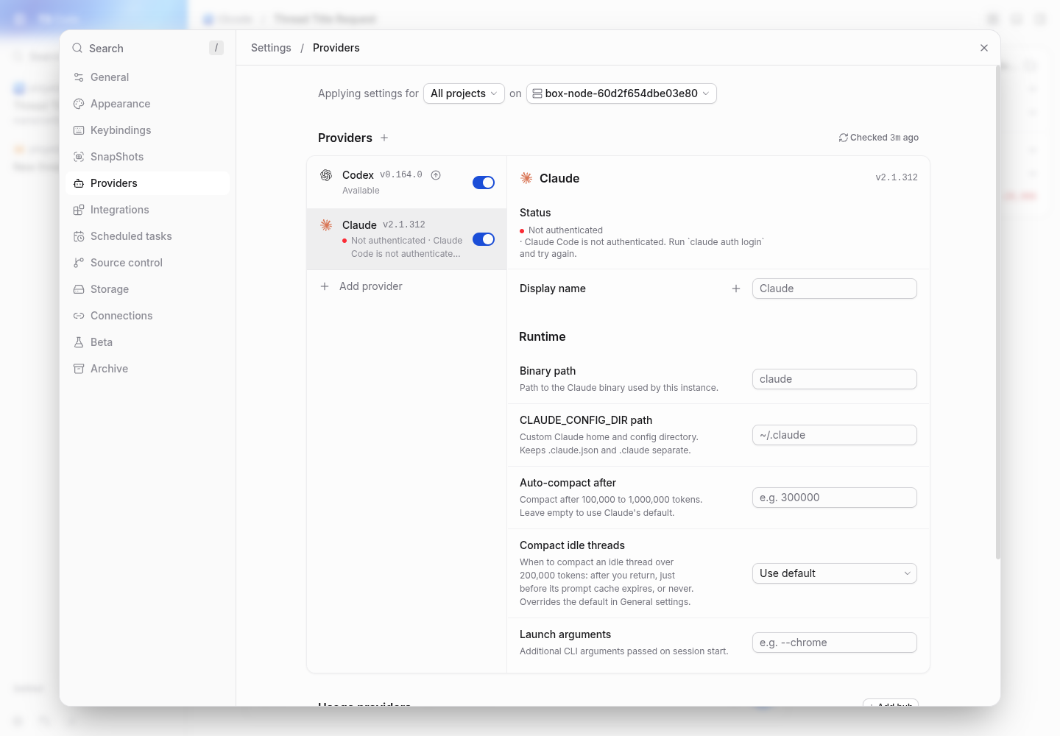The image size is (1060, 736).
Task: Click the search magnifier icon
Action: coord(77,48)
